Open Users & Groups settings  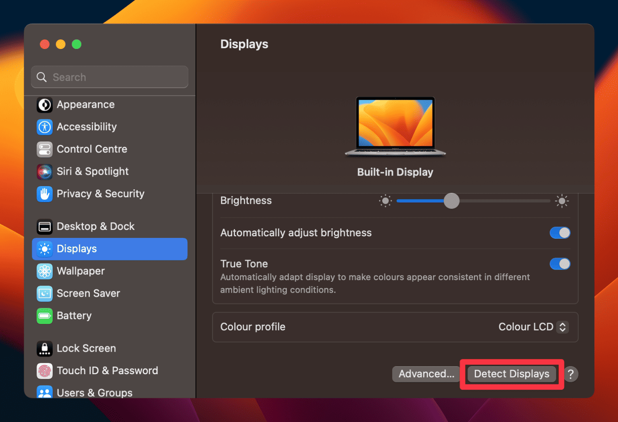click(95, 393)
